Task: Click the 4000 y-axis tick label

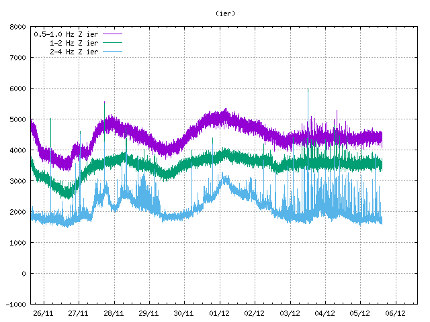Action: [17, 150]
